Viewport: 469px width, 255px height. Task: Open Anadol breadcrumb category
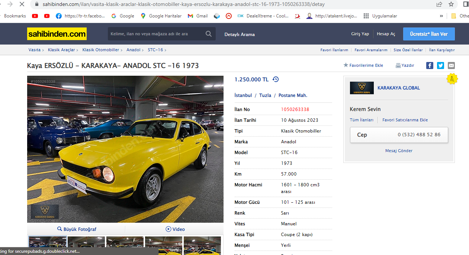click(134, 50)
